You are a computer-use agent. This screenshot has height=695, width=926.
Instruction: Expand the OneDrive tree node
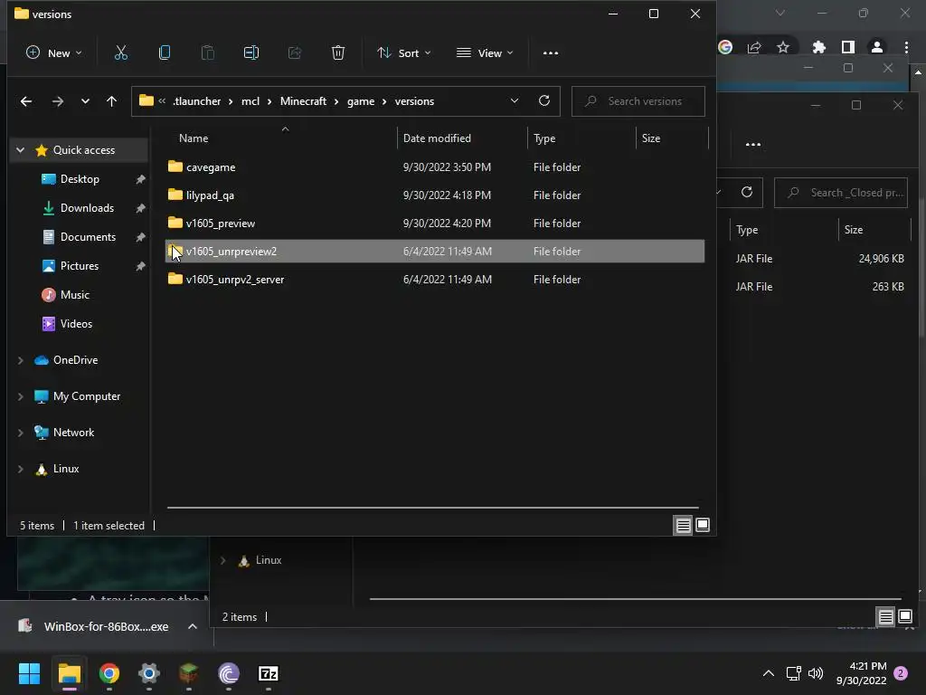coord(20,360)
